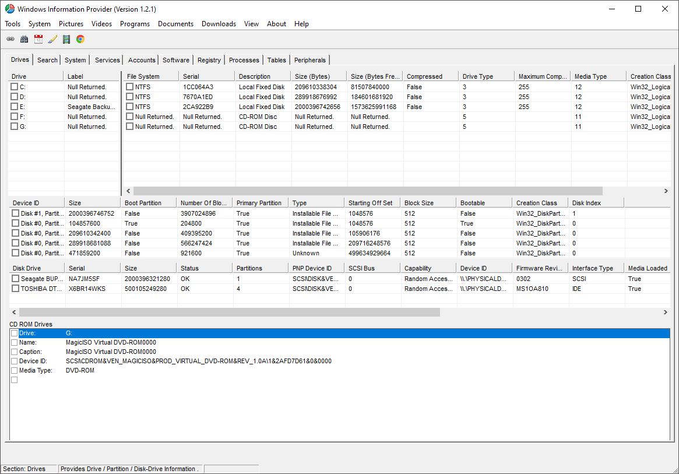Screen dimensions: 679x474
Task: Launch Chrome via the toolbar icon
Action: (x=80, y=39)
